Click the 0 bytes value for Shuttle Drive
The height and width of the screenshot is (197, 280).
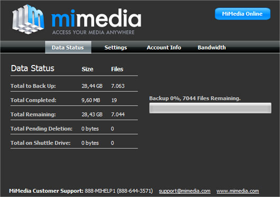(x=90, y=143)
